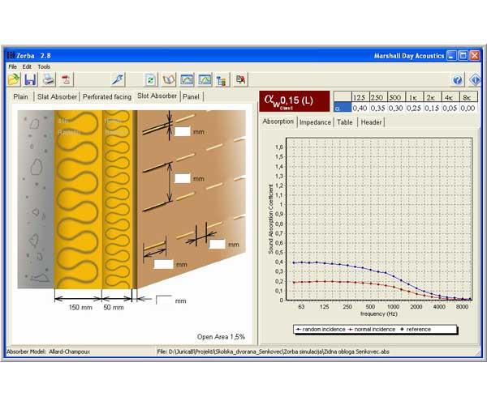Switch to the Perforated facing tab
The image size is (487, 405).
(x=107, y=96)
